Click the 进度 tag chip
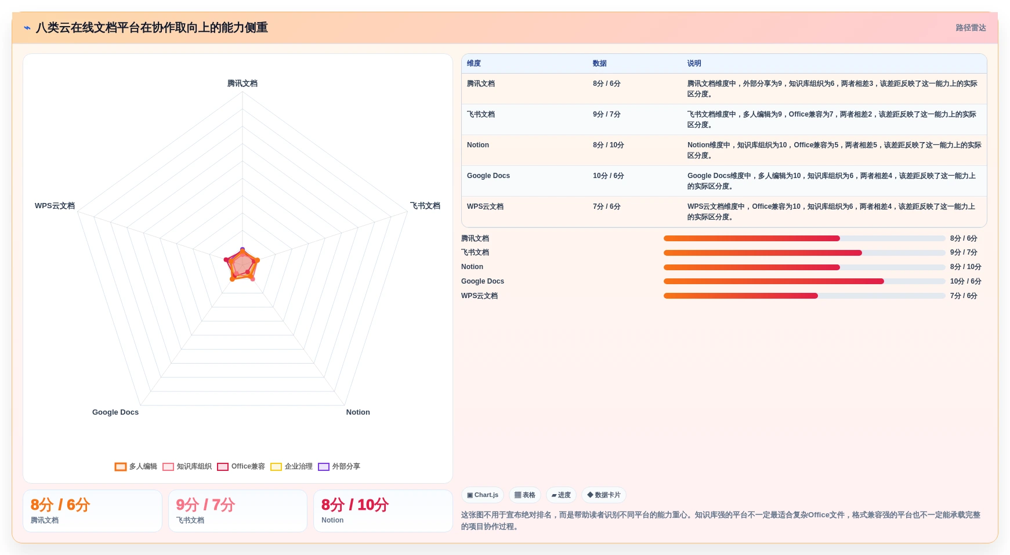This screenshot has width=1010, height=555. tap(561, 495)
